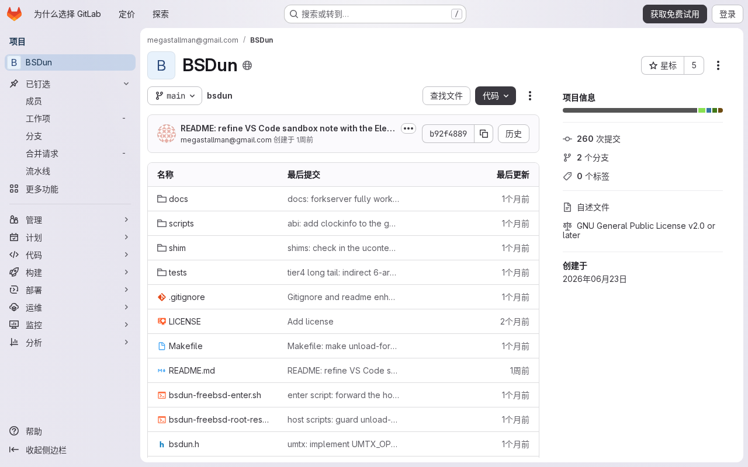Expand the 代码 sidebar section

click(x=70, y=255)
